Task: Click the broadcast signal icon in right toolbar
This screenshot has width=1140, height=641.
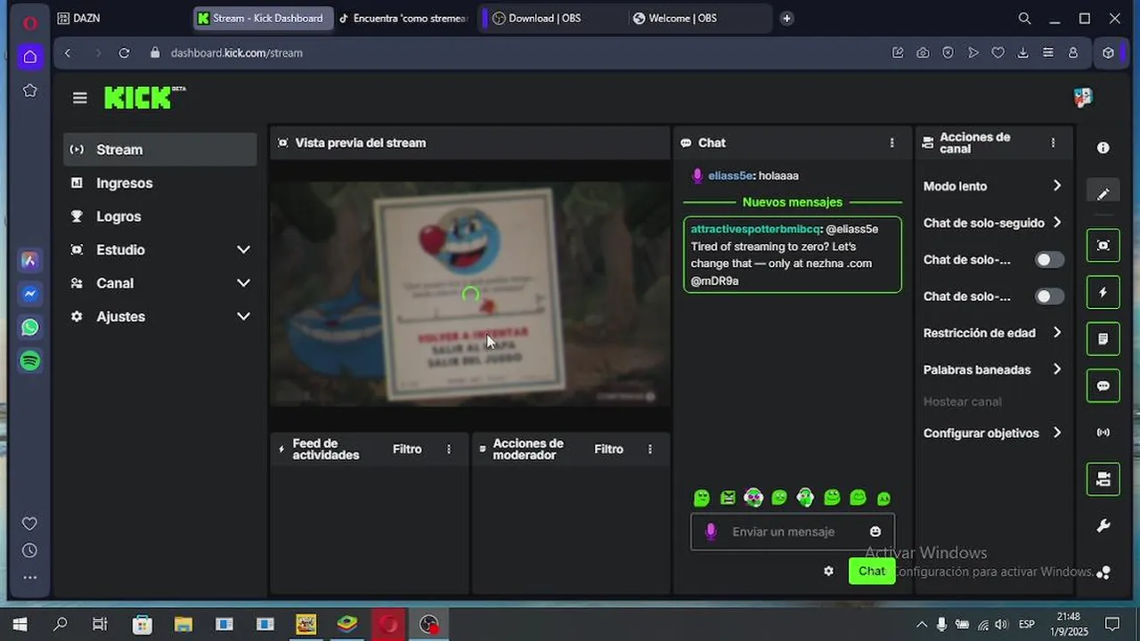Action: pos(1103,433)
